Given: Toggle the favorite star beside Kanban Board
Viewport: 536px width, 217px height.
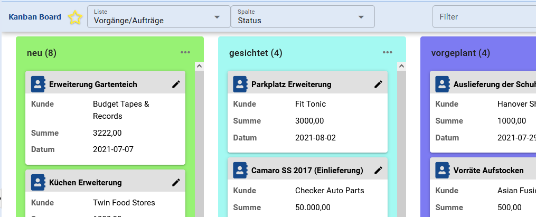Looking at the screenshot, I should point(76,17).
